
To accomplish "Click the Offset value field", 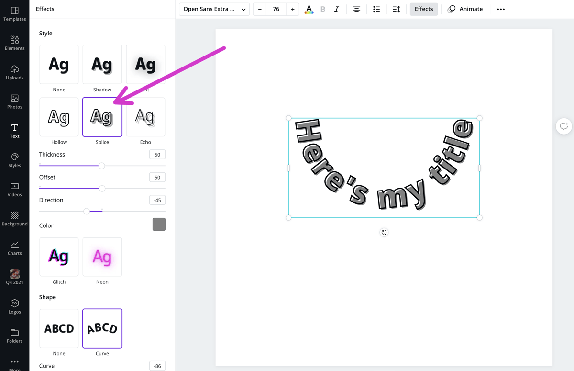I will pos(157,178).
